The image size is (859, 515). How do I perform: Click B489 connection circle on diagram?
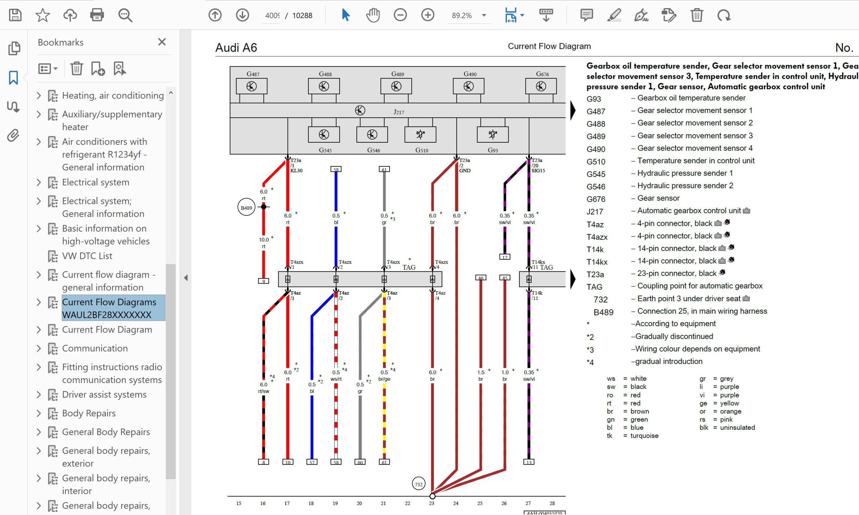click(x=246, y=208)
